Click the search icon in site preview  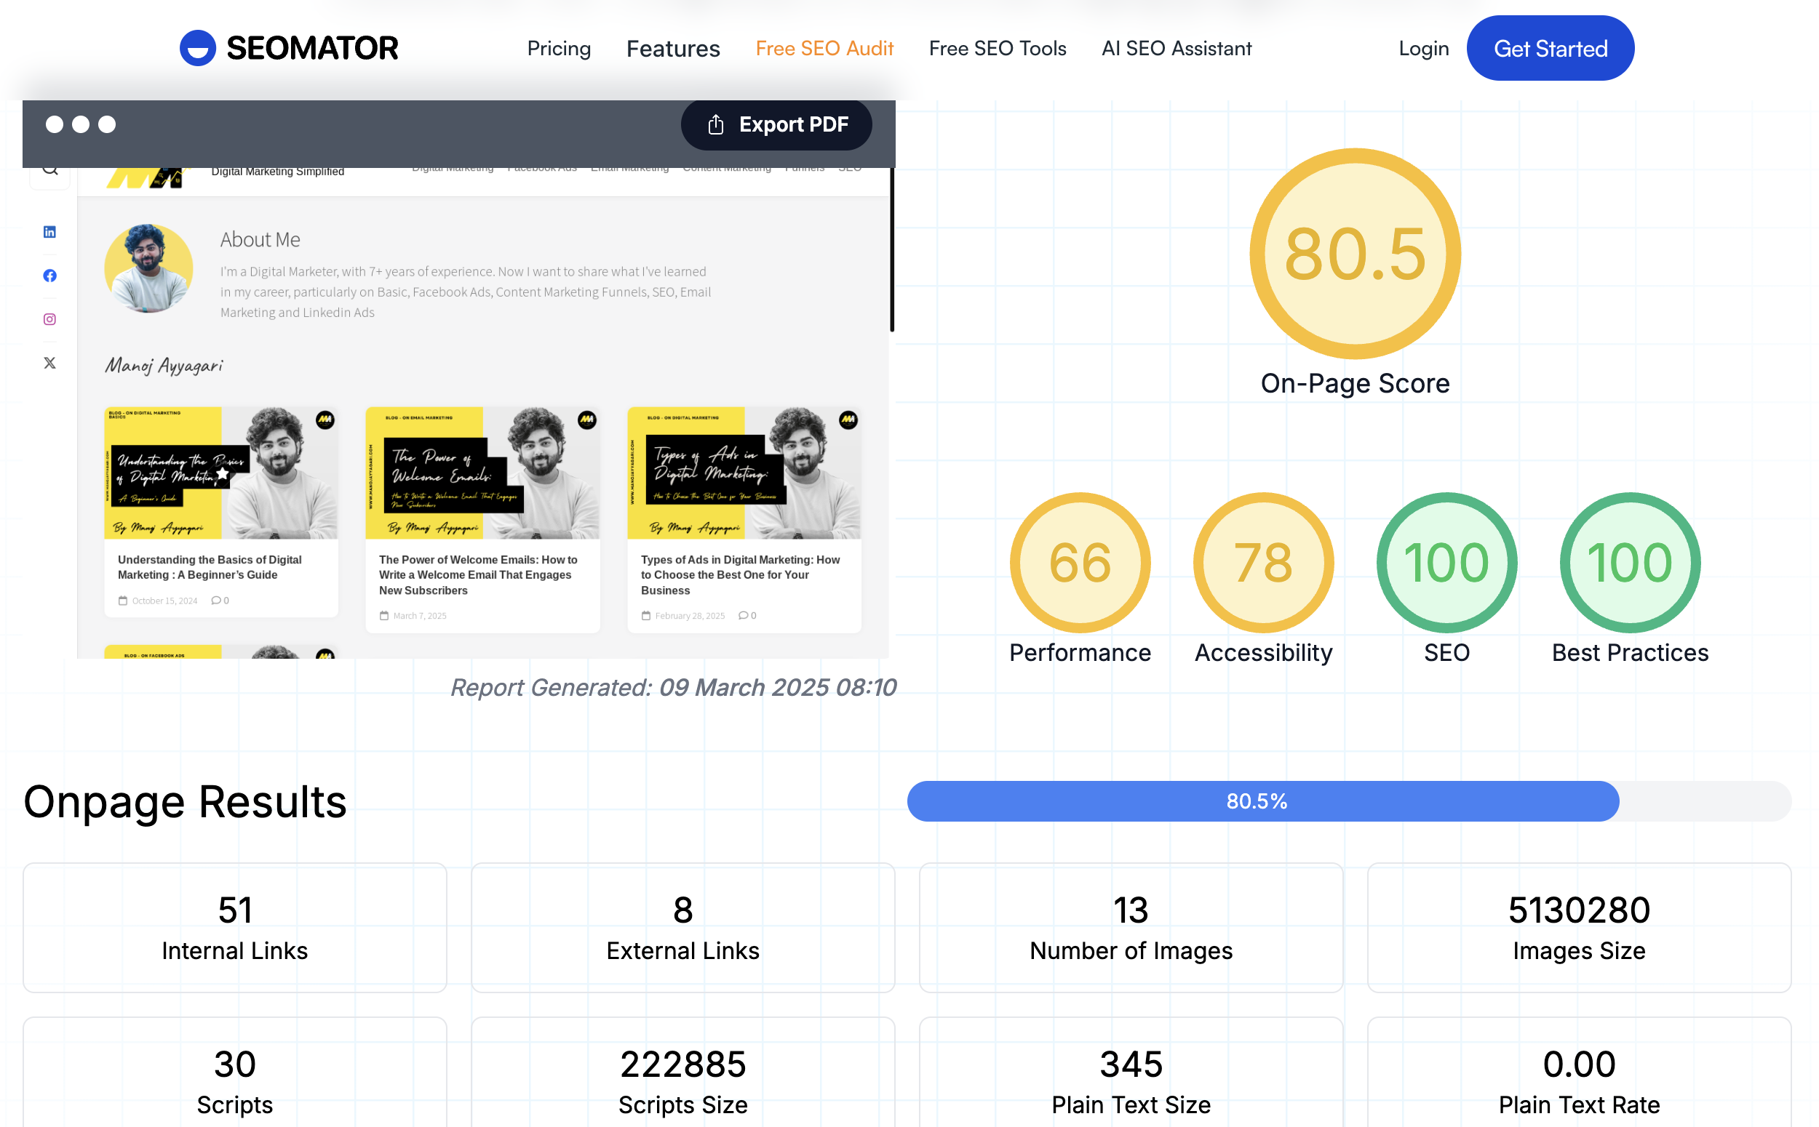[x=49, y=171]
